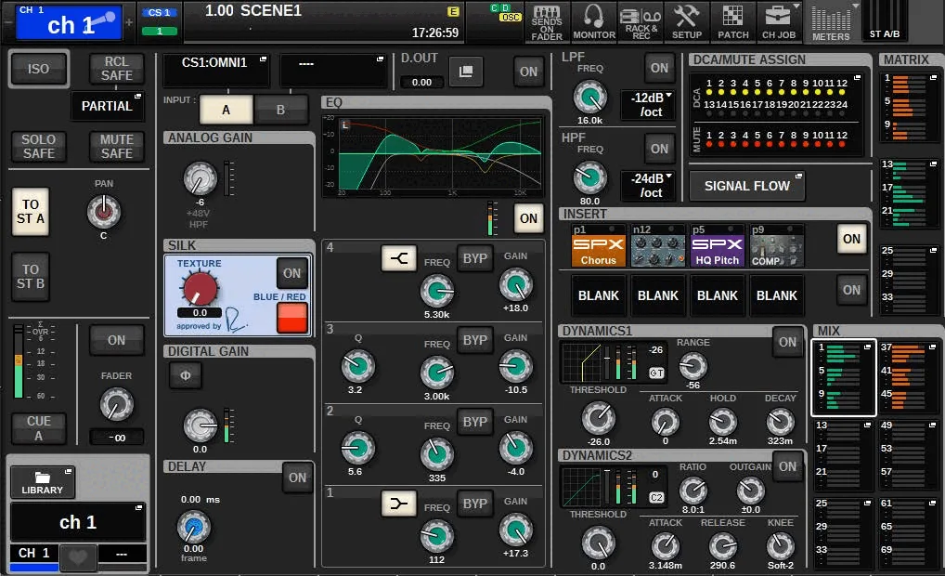The width and height of the screenshot is (945, 576).
Task: Click the heart favorite icon
Action: pyautogui.click(x=78, y=556)
